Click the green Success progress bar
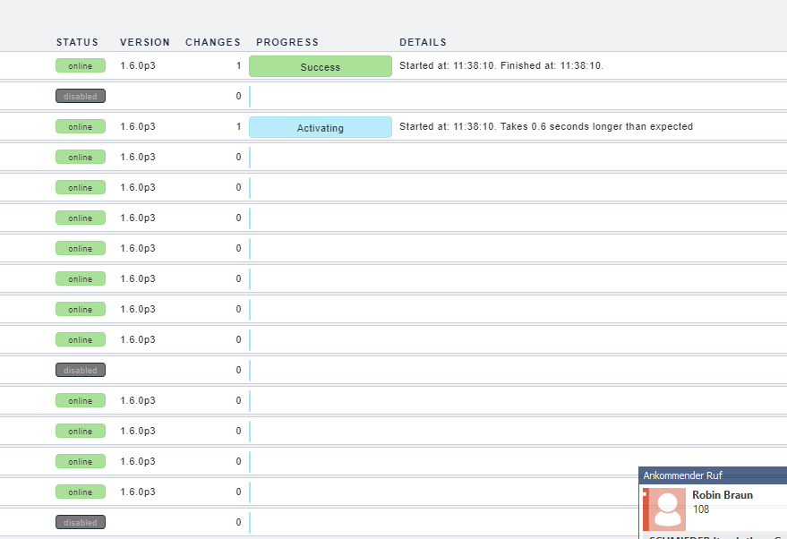Screen dimensions: 787x539 click(x=320, y=67)
